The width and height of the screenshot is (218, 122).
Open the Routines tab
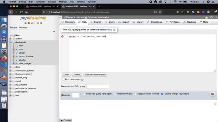click(x=190, y=22)
